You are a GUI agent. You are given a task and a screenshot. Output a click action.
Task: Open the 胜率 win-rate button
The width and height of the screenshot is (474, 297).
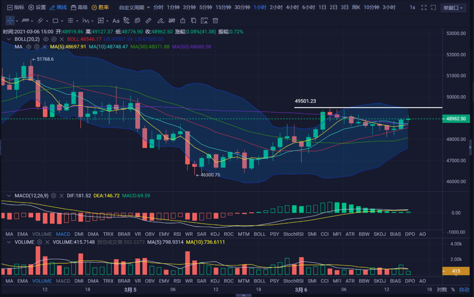pyautogui.click(x=100, y=7)
